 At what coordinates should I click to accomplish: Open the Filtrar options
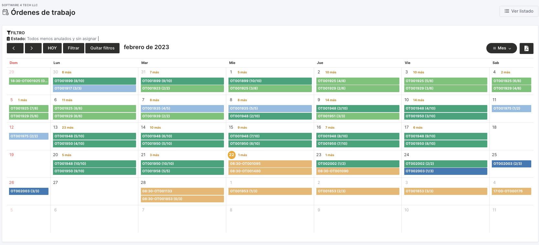pos(73,48)
